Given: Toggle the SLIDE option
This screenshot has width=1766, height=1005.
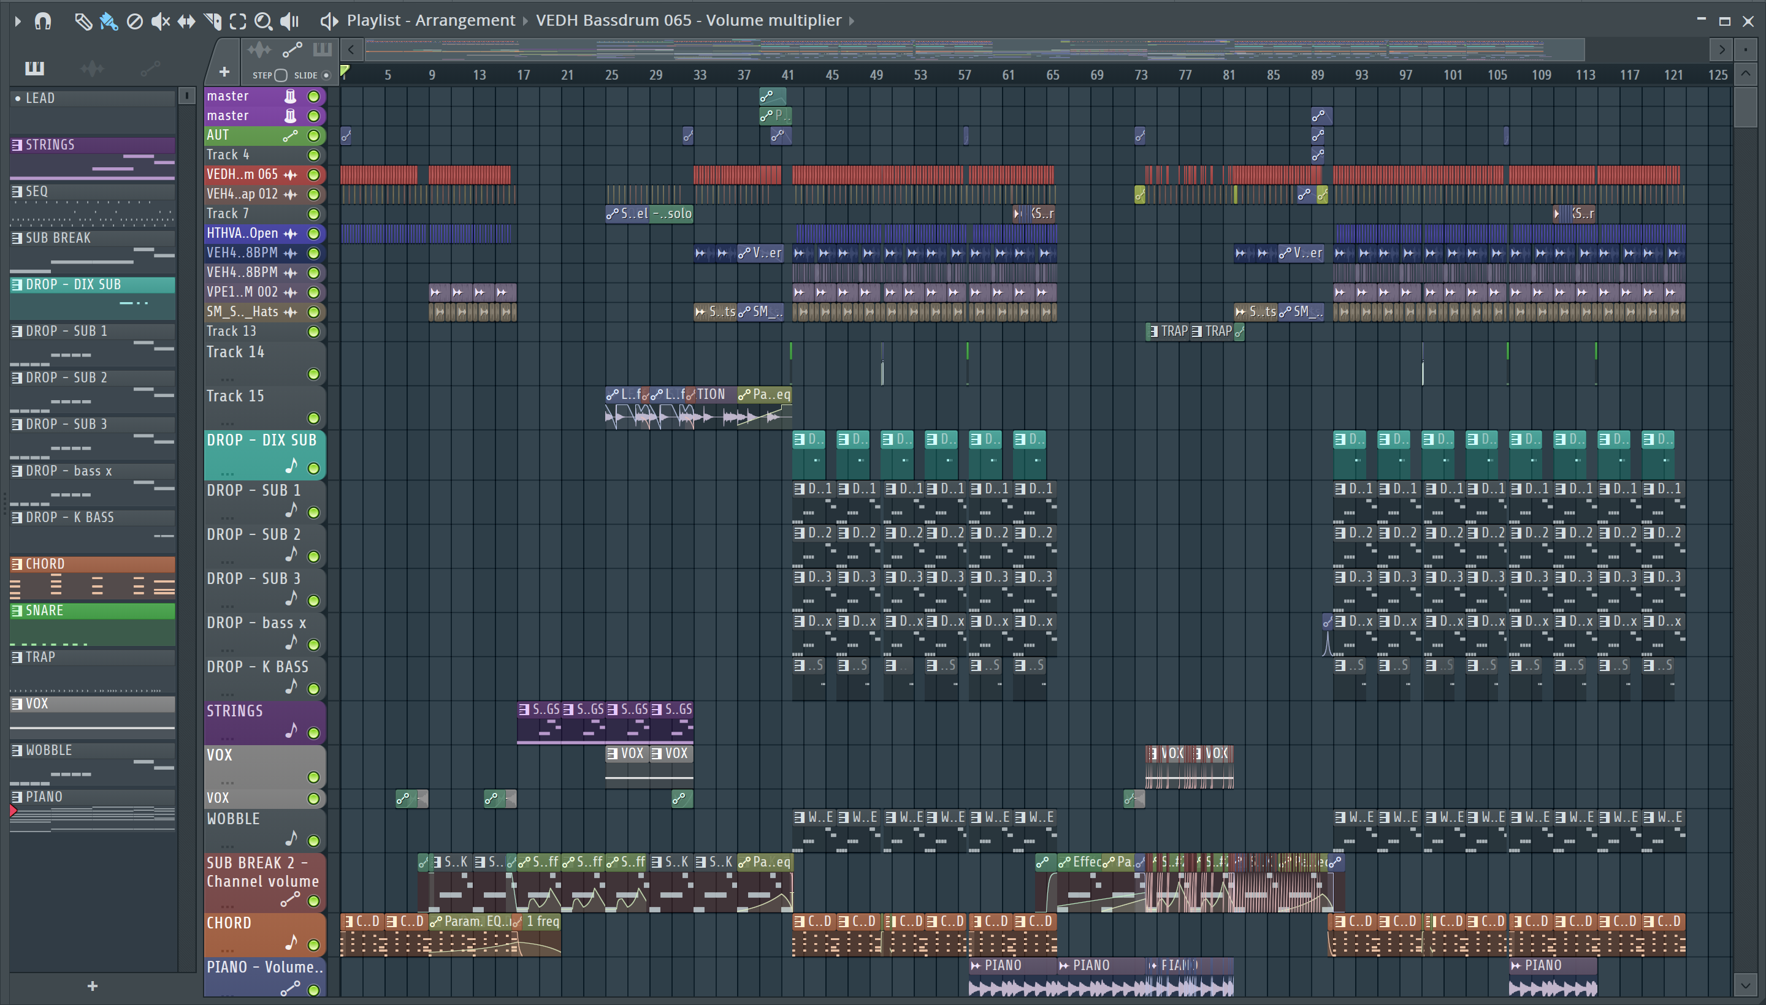Looking at the screenshot, I should tap(326, 75).
